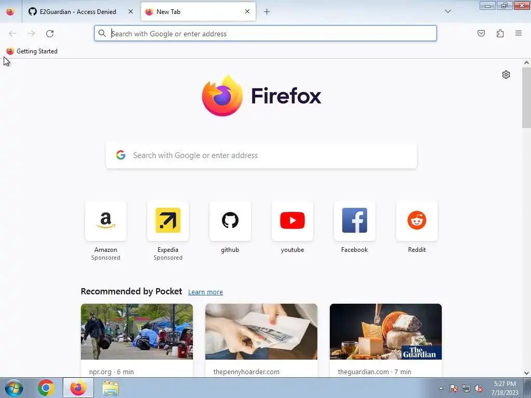Click Learn more link beside Pocket heading
531x398 pixels.
(205, 292)
